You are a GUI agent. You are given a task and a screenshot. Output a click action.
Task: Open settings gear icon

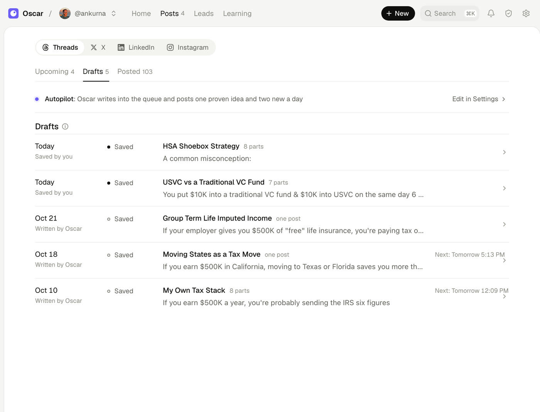(526, 13)
